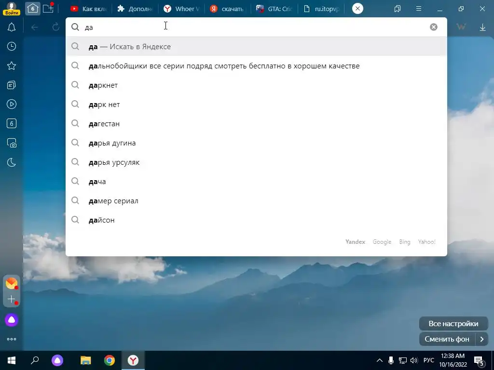This screenshot has width=494, height=370.
Task: Select the дарья урсуляк suggestion
Action: click(x=256, y=162)
